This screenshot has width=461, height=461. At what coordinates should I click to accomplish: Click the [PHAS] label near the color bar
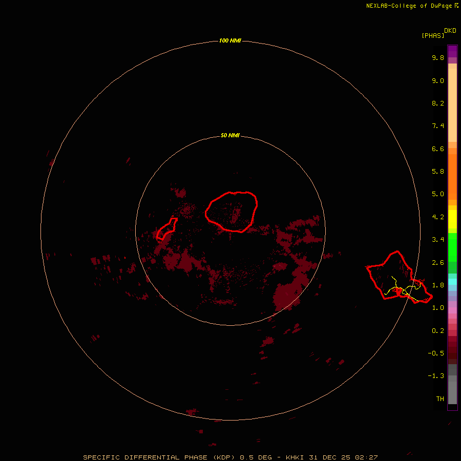432,35
